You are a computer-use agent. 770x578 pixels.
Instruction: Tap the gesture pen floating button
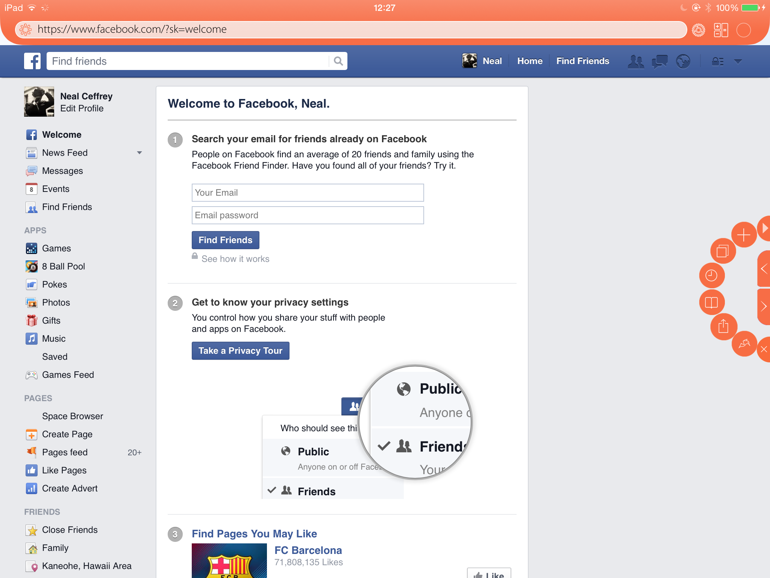click(x=744, y=344)
